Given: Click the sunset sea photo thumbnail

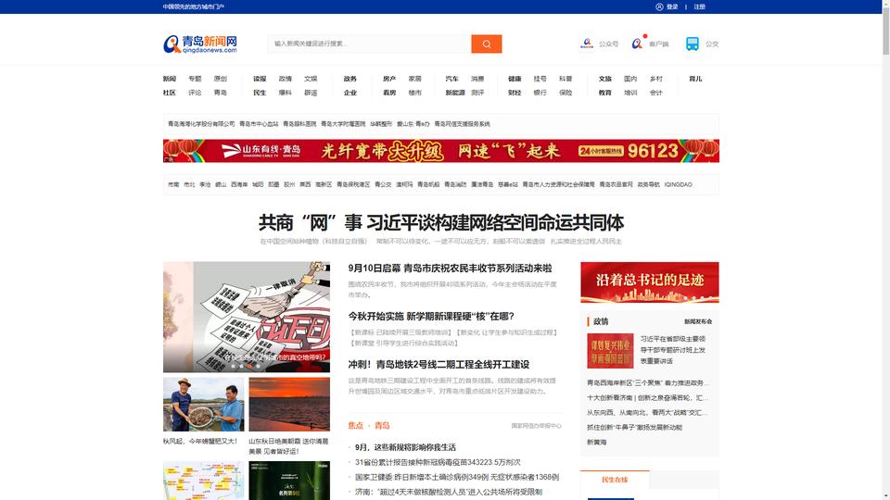Looking at the screenshot, I should [289, 405].
